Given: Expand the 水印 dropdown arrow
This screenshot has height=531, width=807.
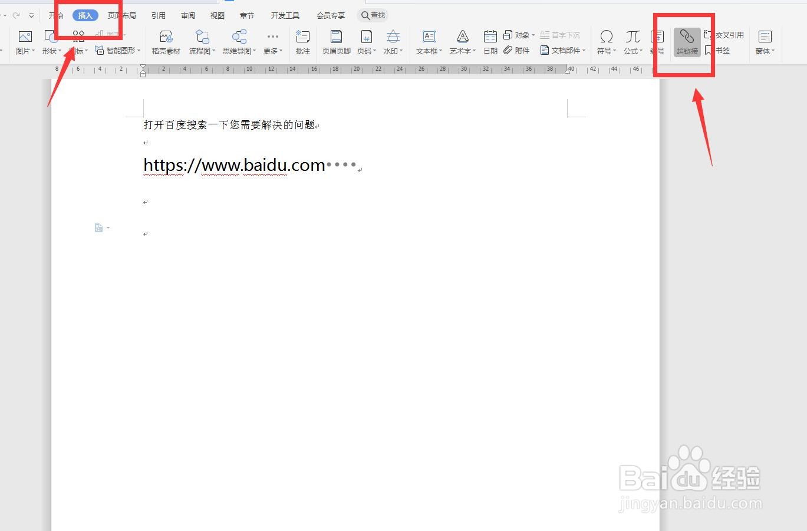Looking at the screenshot, I should point(401,51).
